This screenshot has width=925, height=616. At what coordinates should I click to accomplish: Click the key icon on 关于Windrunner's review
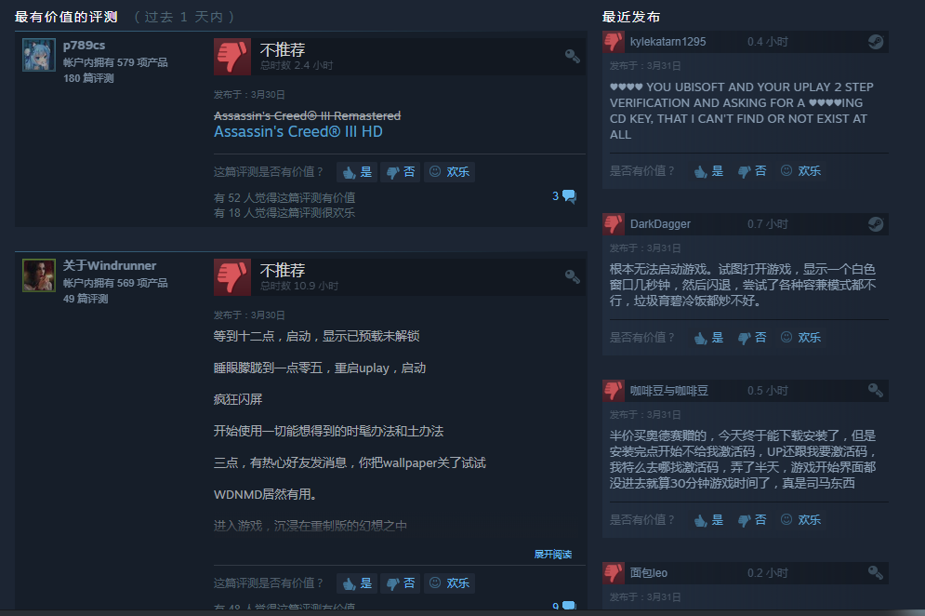[x=573, y=276]
